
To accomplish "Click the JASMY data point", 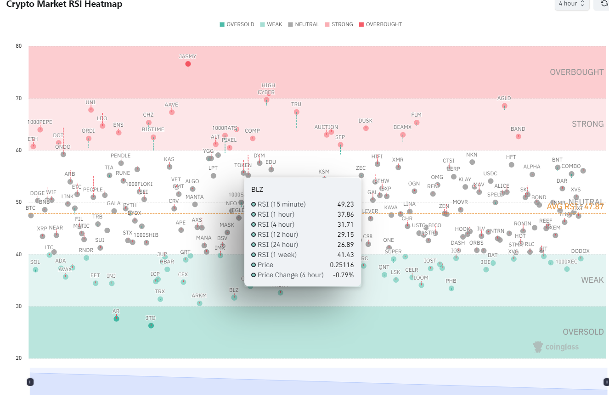I will pyautogui.click(x=188, y=64).
